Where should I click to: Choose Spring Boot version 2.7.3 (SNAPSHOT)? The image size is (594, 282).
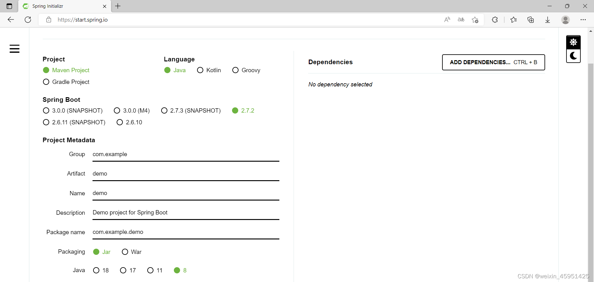[x=164, y=110]
